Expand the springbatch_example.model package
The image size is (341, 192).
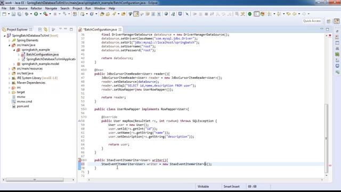(x=14, y=64)
